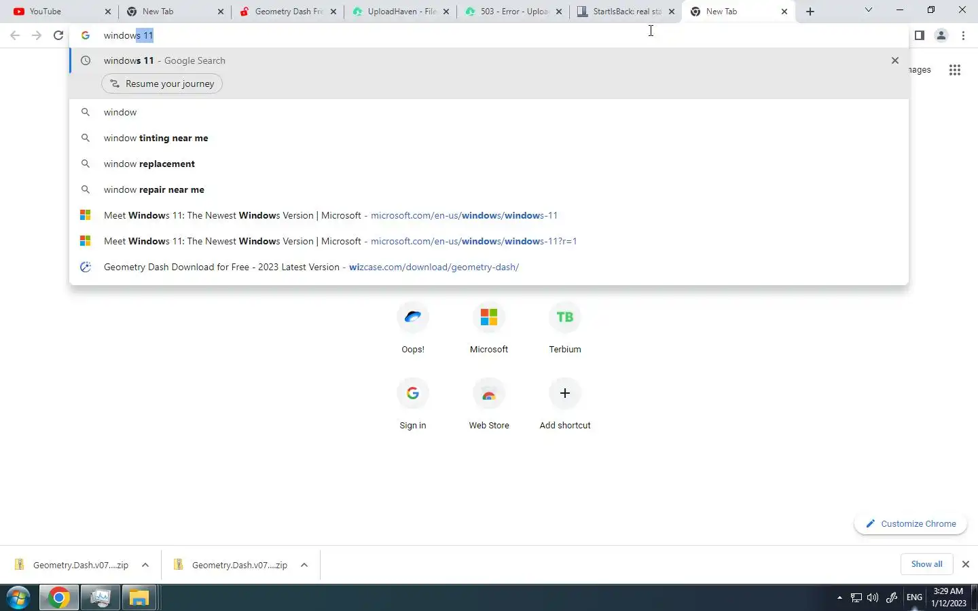Expand options for first Geometry.Dash download
Image resolution: width=978 pixels, height=611 pixels.
click(145, 565)
